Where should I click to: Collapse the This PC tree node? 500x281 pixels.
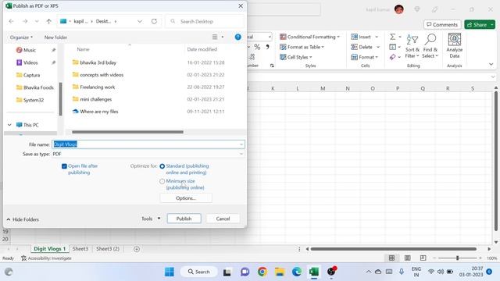9,125
